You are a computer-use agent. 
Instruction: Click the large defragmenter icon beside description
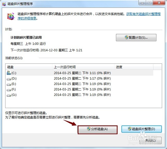pyautogui.click(x=10, y=16)
